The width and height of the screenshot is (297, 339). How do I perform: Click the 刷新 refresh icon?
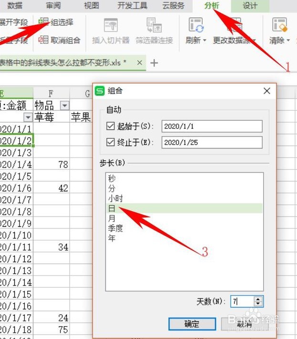click(x=196, y=25)
